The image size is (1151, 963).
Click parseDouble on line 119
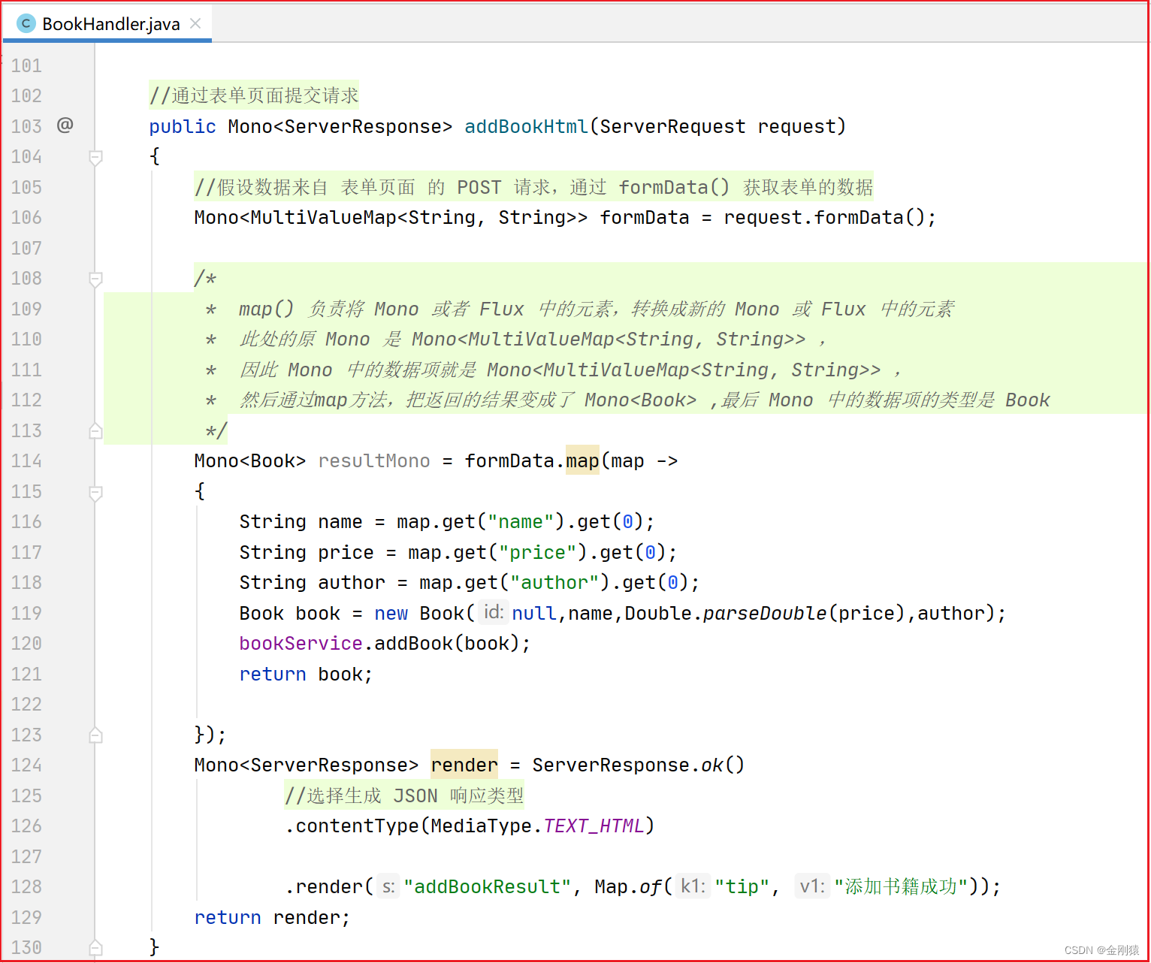click(765, 614)
